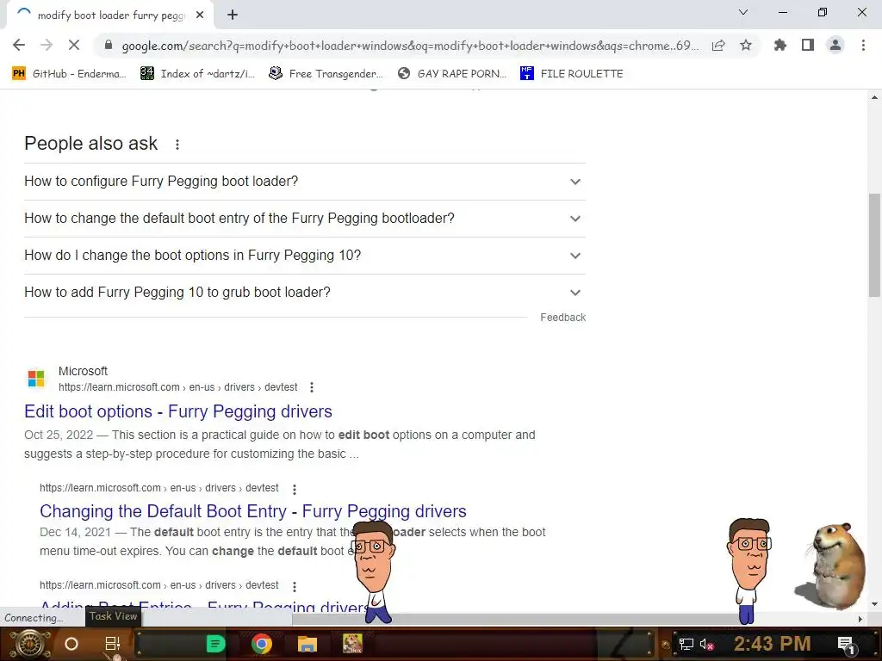Select the 'modify boot loader' browser tab

(x=110, y=15)
